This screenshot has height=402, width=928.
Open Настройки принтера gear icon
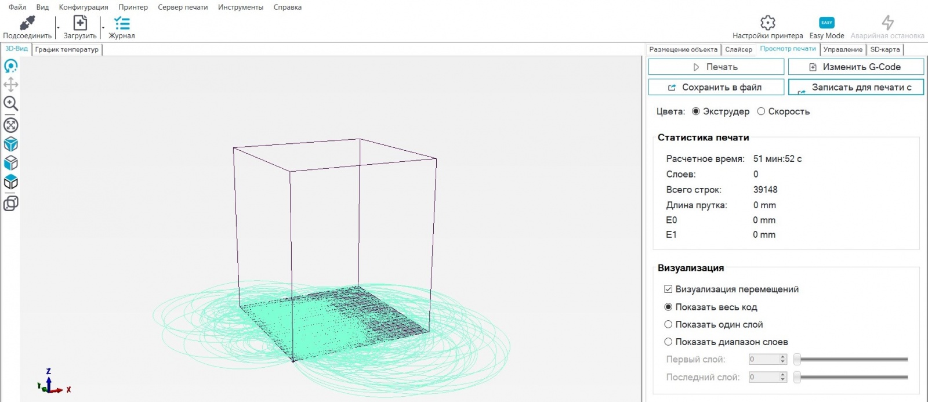[x=768, y=23]
